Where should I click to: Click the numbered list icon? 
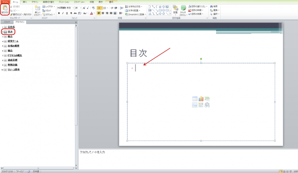104,8
